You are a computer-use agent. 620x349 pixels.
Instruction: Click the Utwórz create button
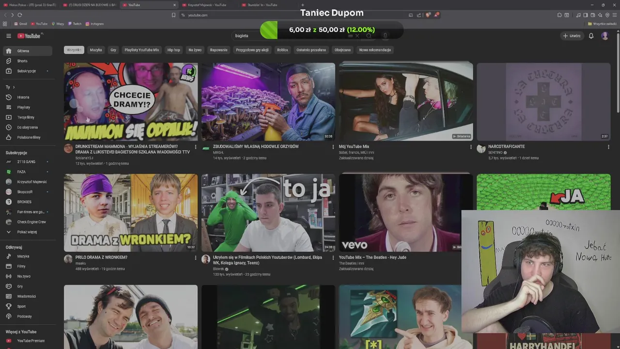(x=572, y=36)
